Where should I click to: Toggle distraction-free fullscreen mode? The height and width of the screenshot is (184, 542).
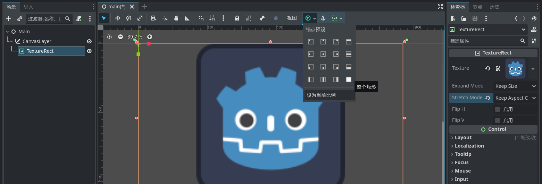point(440,7)
